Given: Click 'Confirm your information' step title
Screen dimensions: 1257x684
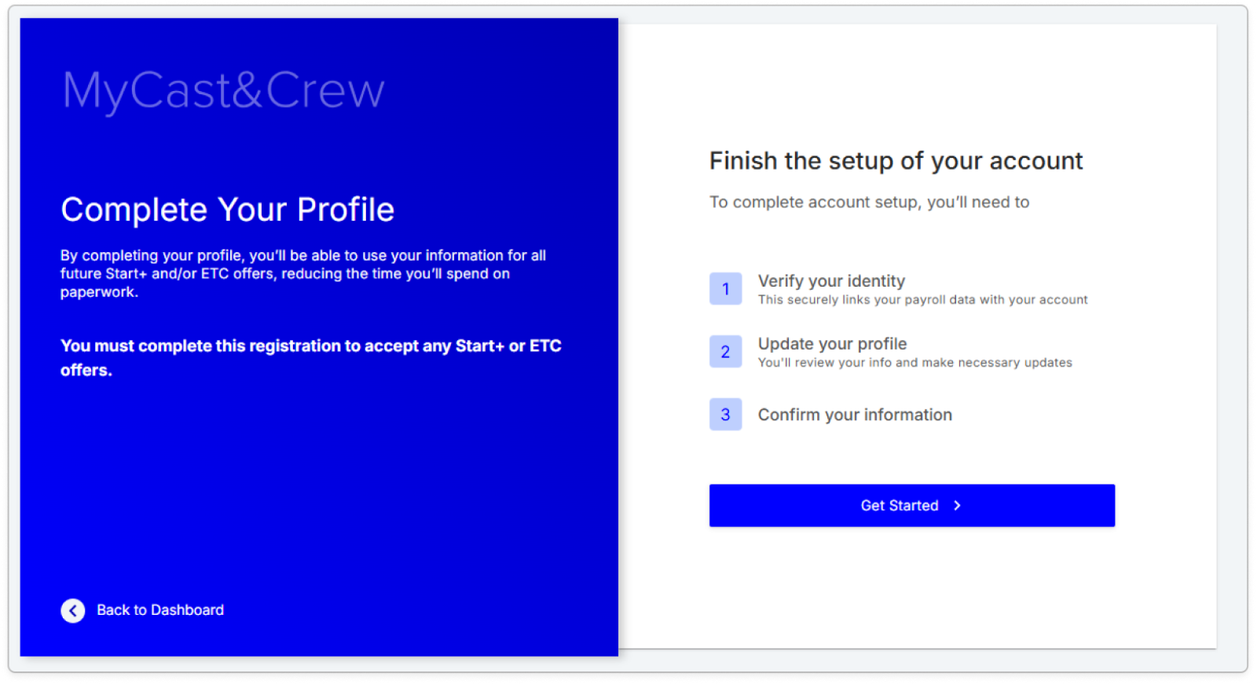Looking at the screenshot, I should [855, 415].
